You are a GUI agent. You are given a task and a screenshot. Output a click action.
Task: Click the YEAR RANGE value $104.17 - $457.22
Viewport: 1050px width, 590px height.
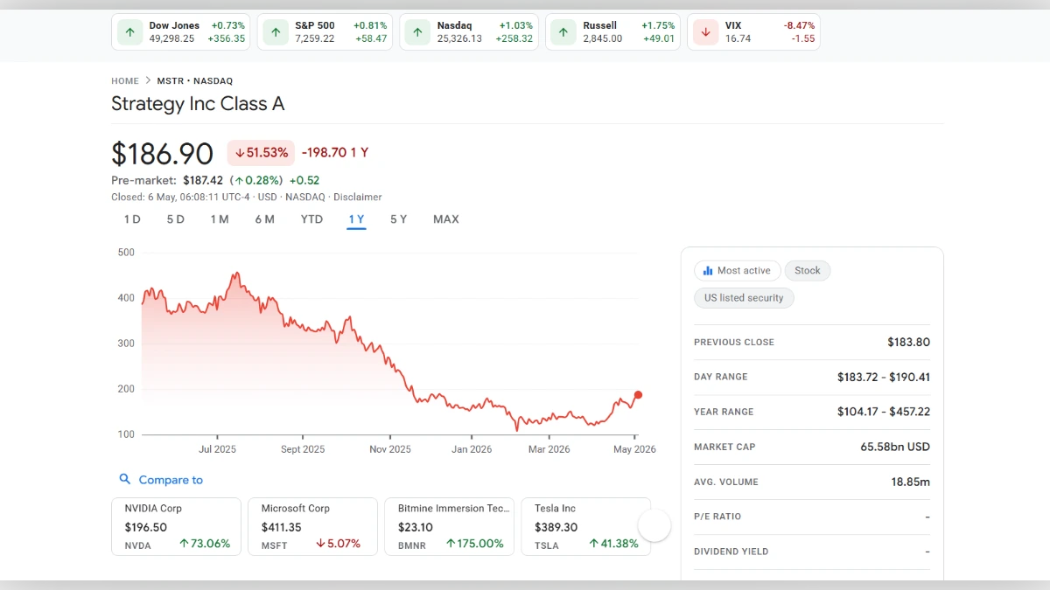[884, 412]
